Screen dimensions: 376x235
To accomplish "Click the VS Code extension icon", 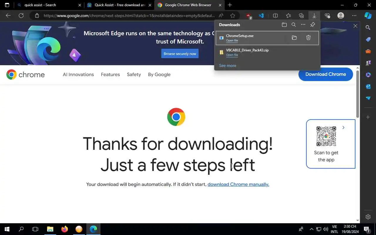I will 261,16.
